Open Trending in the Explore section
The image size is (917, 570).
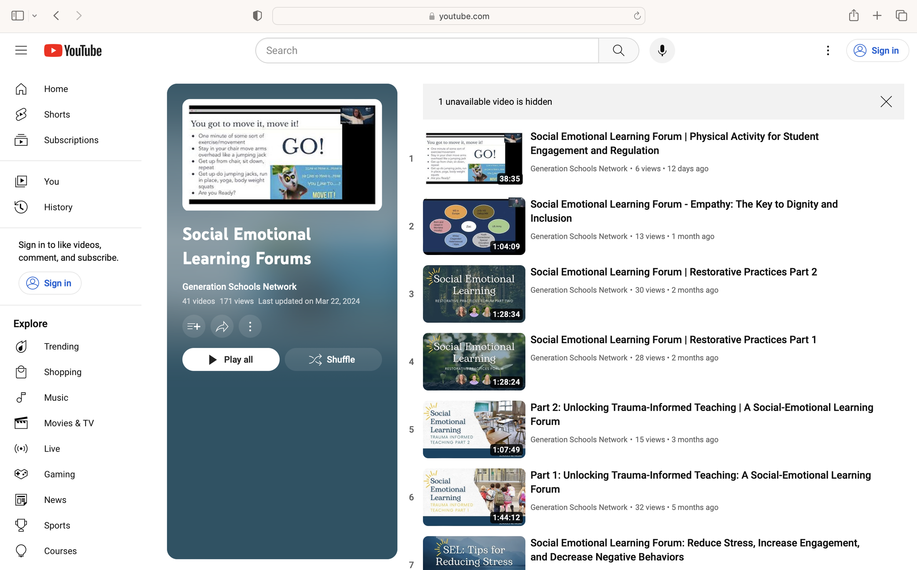click(x=61, y=347)
